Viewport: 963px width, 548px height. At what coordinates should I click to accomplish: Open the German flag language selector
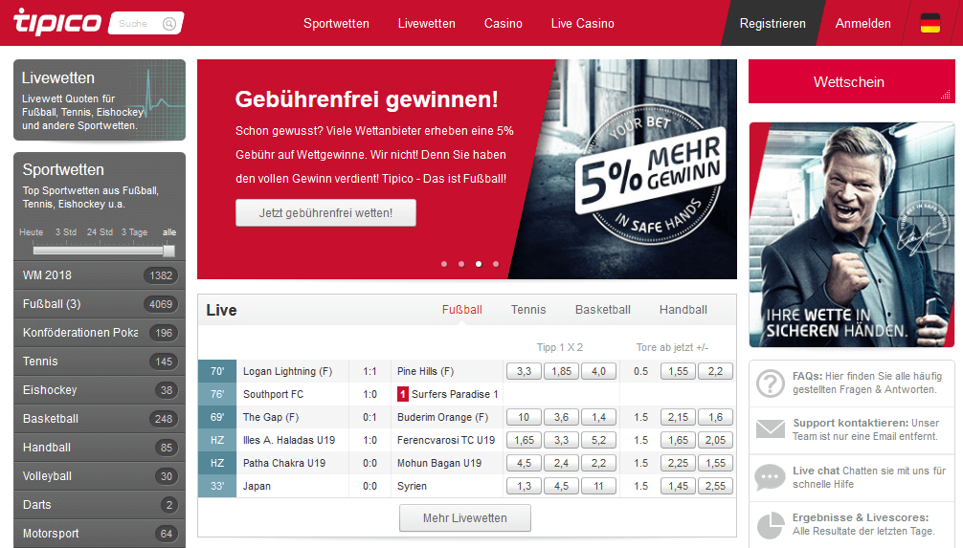(x=929, y=23)
